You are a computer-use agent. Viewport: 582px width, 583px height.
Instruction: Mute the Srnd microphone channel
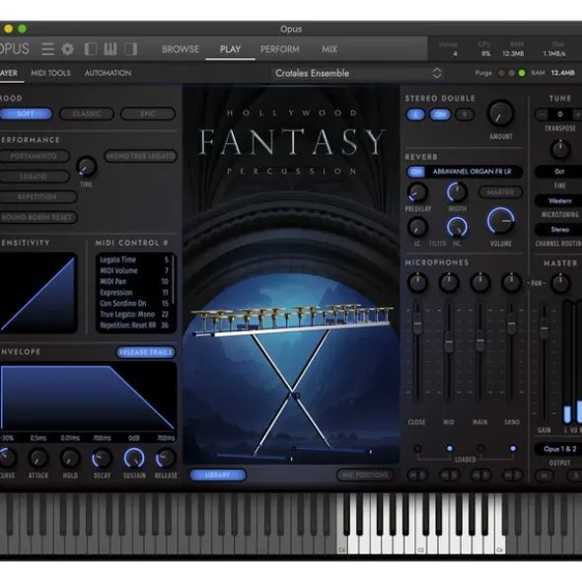pyautogui.click(x=507, y=474)
